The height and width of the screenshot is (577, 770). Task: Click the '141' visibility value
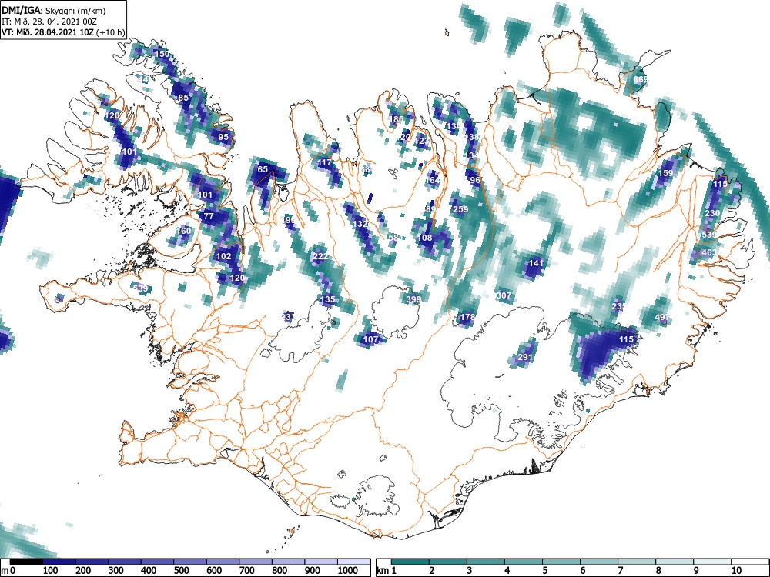pos(536,263)
